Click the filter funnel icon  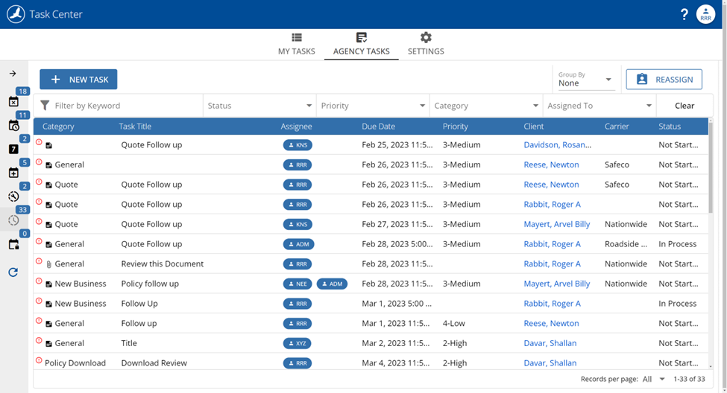(45, 106)
